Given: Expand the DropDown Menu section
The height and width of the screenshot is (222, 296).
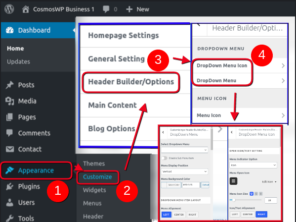Looking at the screenshot, I should click(x=240, y=81).
